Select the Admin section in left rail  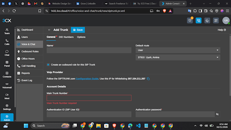pos(7,117)
